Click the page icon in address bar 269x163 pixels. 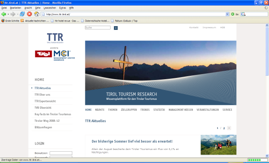[43, 14]
